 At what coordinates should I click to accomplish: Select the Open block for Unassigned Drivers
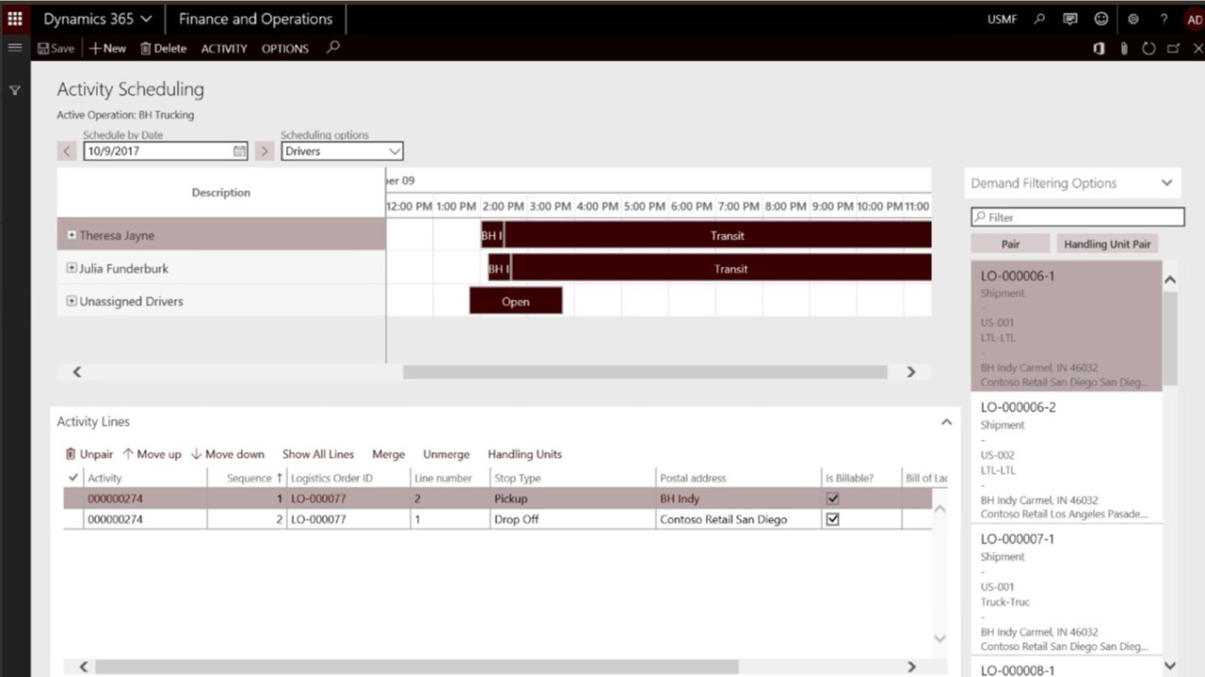tap(516, 301)
